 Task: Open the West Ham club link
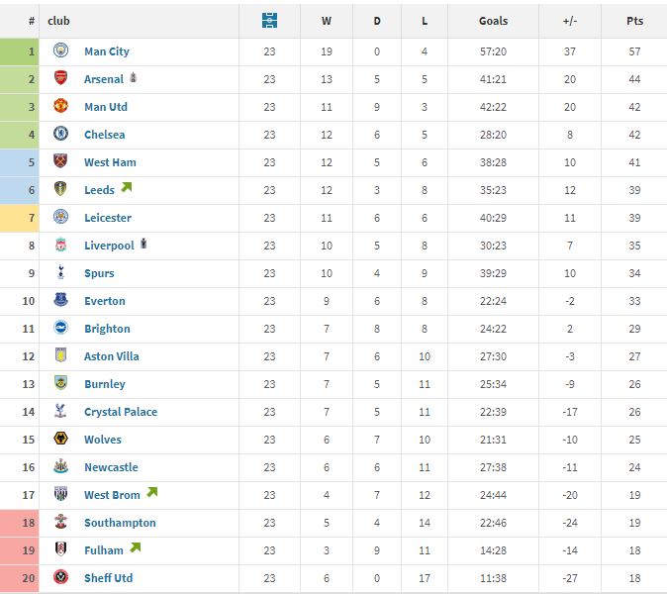pos(110,162)
